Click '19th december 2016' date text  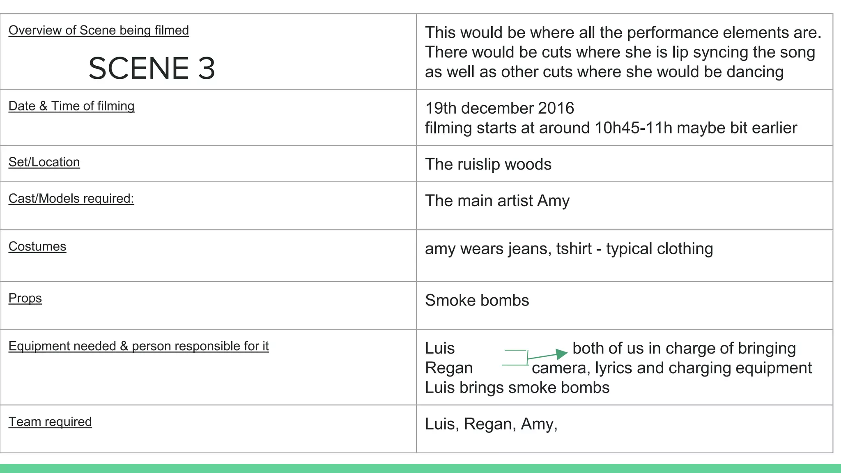coord(499,108)
